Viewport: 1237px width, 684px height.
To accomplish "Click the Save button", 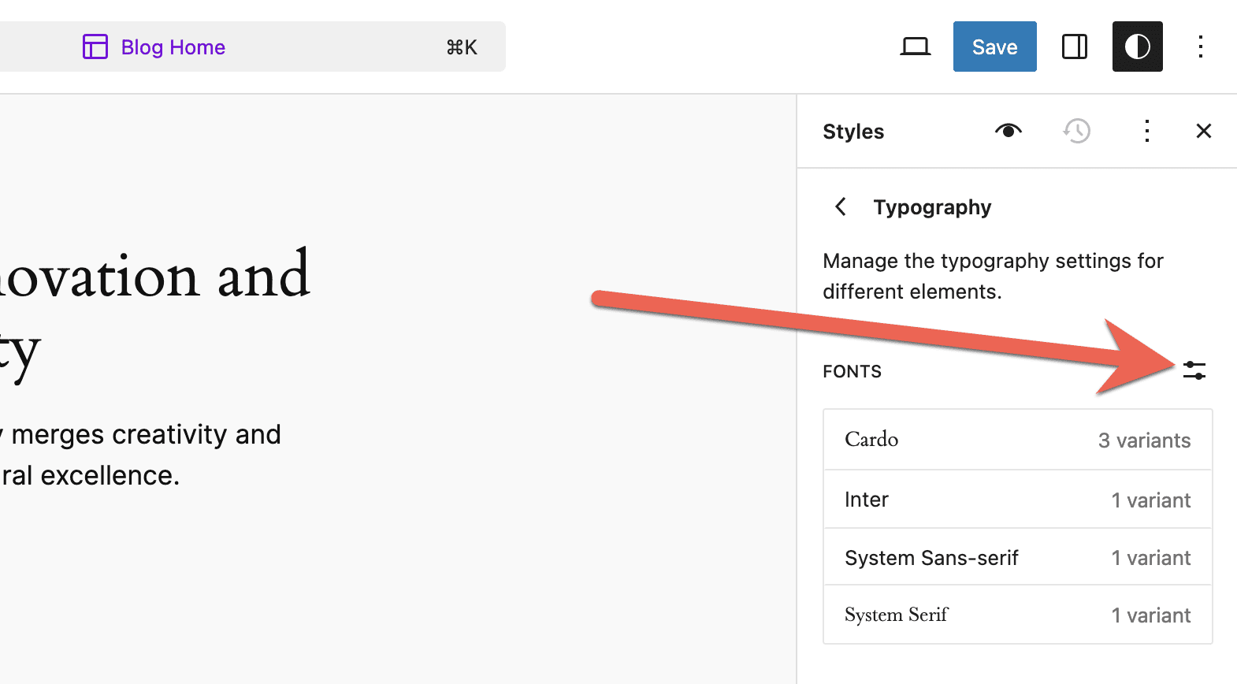I will point(994,47).
